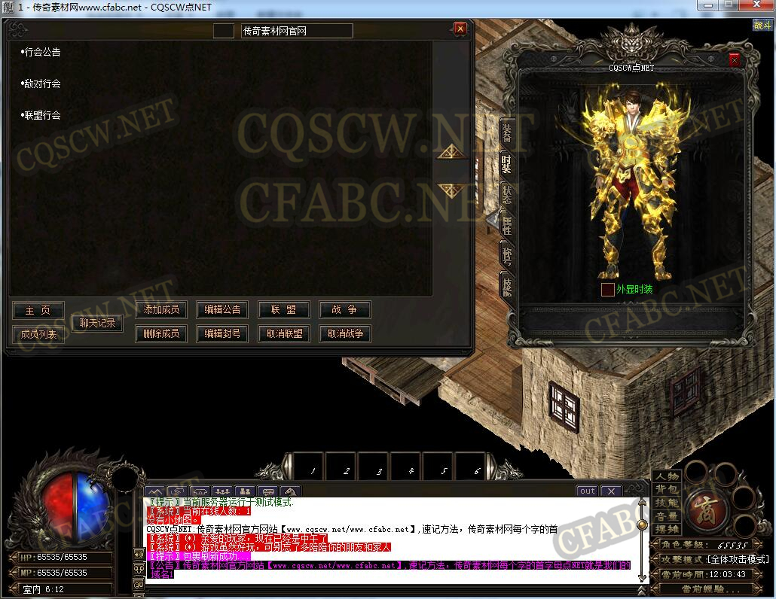Click the speaker icon beside chat box
Screen dimensions: 776x599
coord(139,554)
